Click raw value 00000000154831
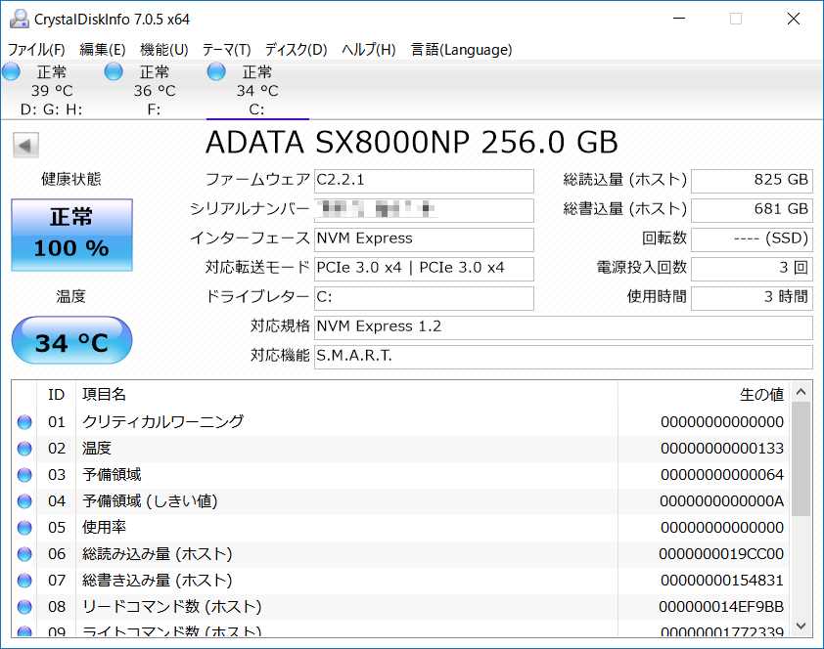Viewport: 824px width, 649px height. pos(722,581)
